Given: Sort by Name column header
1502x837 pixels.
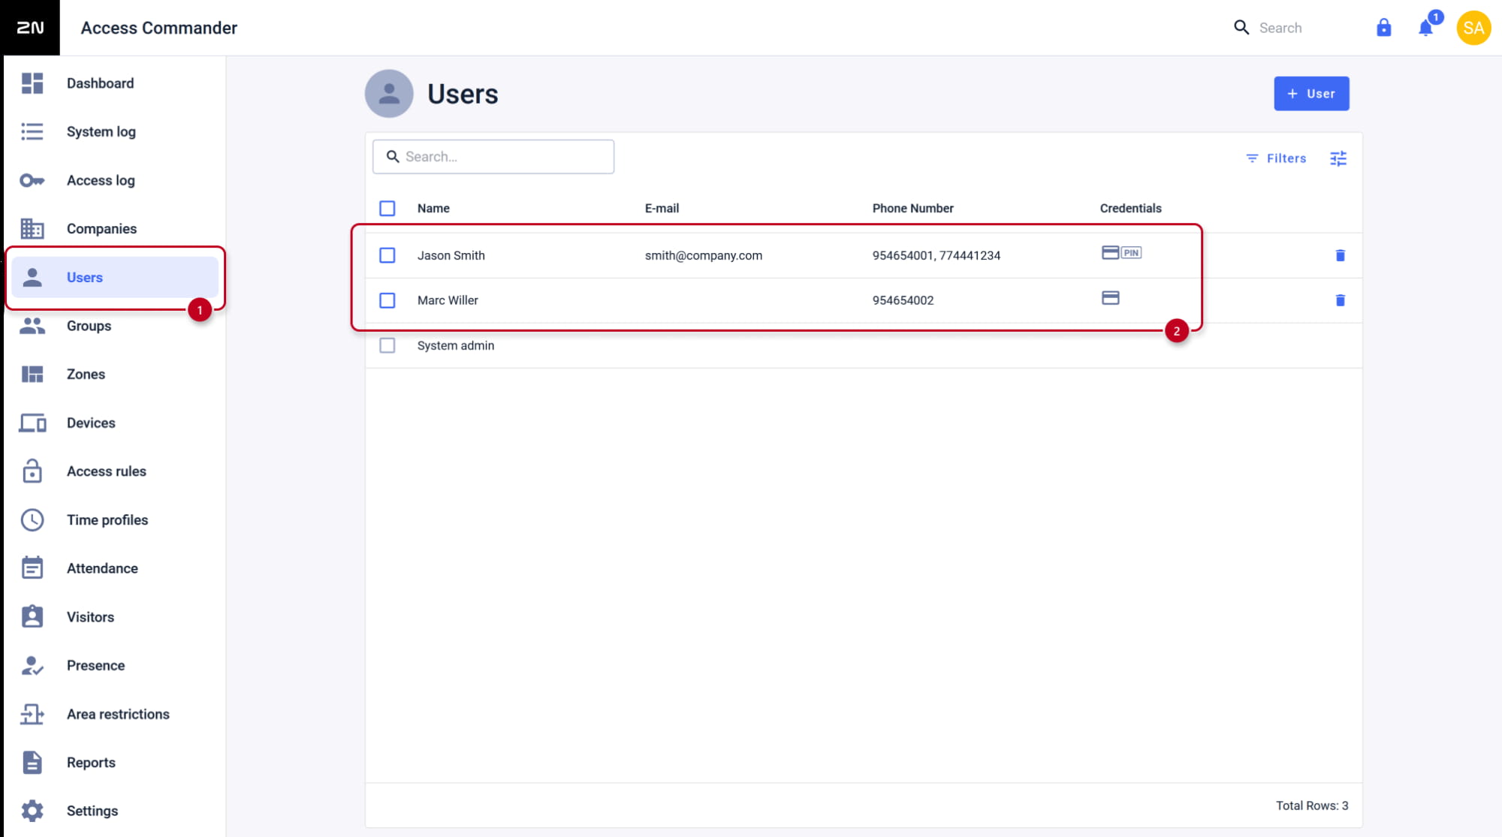Looking at the screenshot, I should pos(433,208).
